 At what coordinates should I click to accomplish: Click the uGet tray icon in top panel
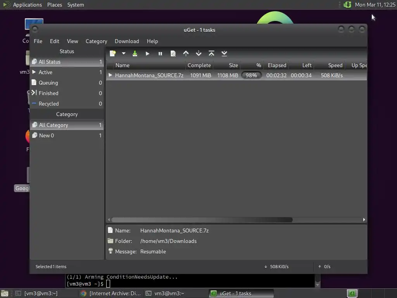point(347,5)
